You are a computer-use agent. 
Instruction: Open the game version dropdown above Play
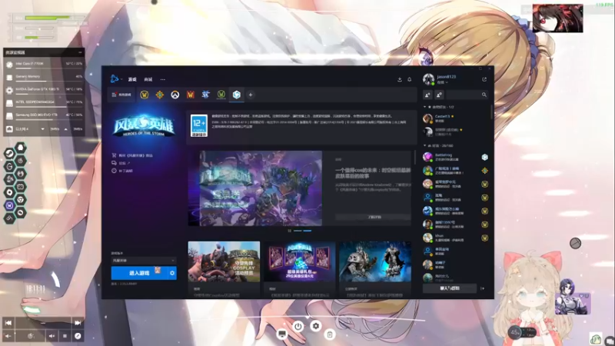click(x=144, y=260)
